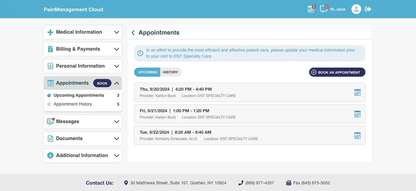Select the UPCOMING tab
The height and width of the screenshot is (191, 416).
(x=147, y=72)
